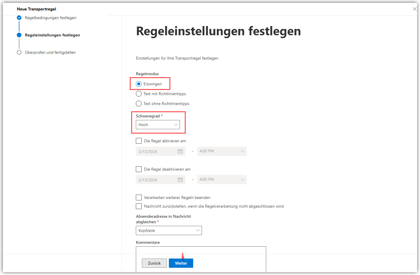Expand the activation time dropdown
The height and width of the screenshot is (275, 420).
[x=222, y=151]
